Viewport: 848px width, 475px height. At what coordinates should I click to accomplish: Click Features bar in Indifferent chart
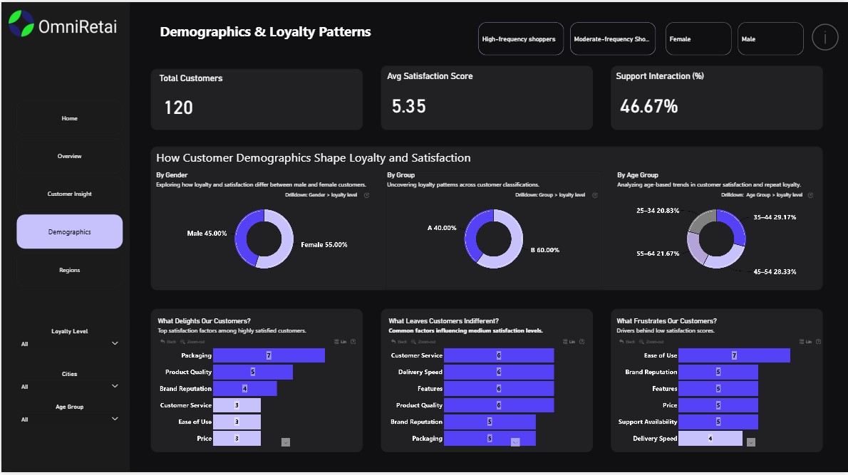[499, 389]
